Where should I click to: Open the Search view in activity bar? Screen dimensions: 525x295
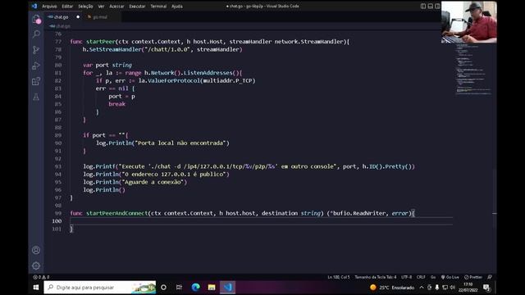click(36, 34)
